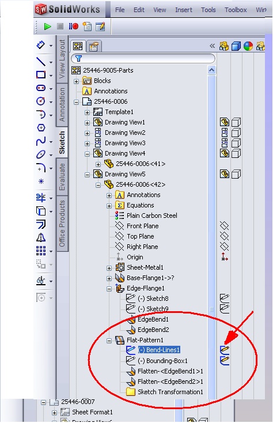Collapse display pane with double chevron

[213, 46]
